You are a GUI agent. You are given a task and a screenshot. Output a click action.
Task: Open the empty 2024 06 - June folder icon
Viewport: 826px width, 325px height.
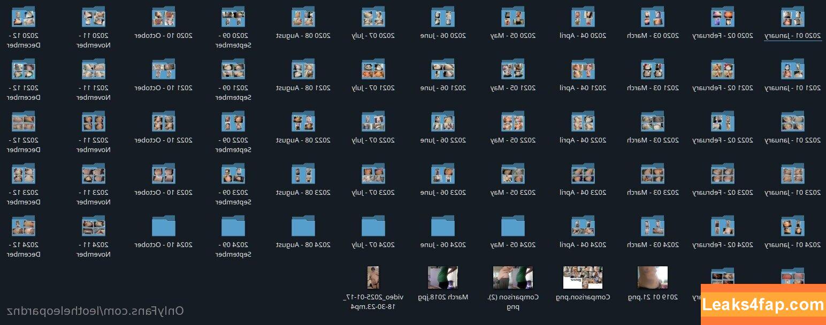point(443,226)
